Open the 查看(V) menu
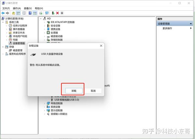The height and width of the screenshot is (139, 195). point(28,8)
